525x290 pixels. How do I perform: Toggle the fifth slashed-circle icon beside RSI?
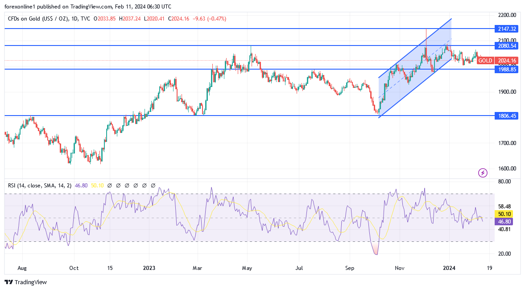pyautogui.click(x=144, y=185)
